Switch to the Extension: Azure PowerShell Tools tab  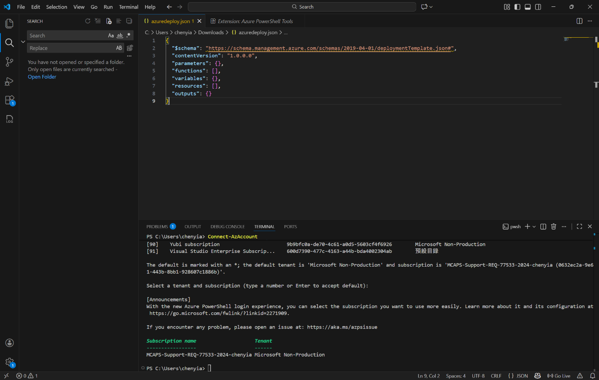click(x=255, y=21)
